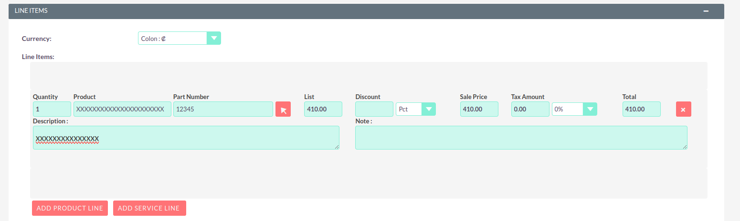This screenshot has width=740, height=221.
Task: Open the tax percentage dropdown
Action: pos(574,109)
